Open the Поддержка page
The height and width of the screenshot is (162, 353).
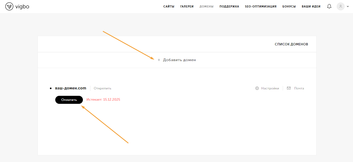tap(229, 7)
